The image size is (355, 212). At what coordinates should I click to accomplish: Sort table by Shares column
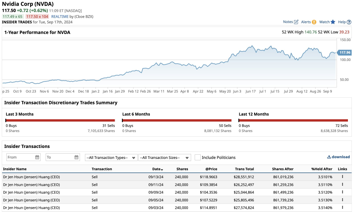coord(182,169)
